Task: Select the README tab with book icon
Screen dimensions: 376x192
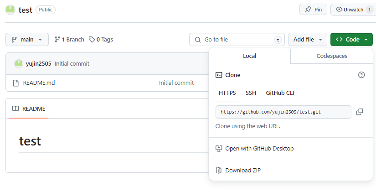Action: [29, 109]
